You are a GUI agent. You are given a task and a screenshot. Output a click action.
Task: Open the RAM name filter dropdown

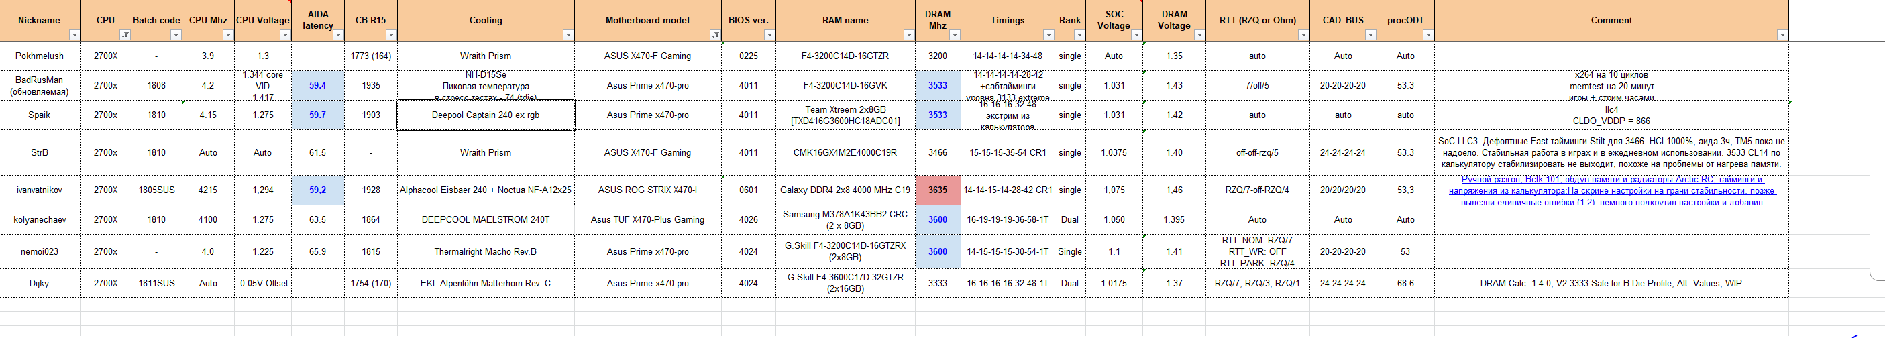click(x=909, y=34)
